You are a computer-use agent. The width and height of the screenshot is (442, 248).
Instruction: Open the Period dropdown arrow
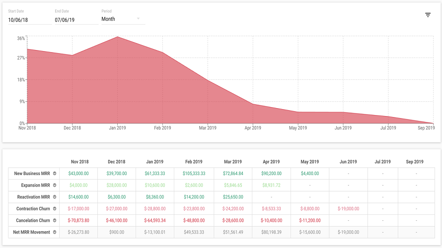pyautogui.click(x=138, y=18)
